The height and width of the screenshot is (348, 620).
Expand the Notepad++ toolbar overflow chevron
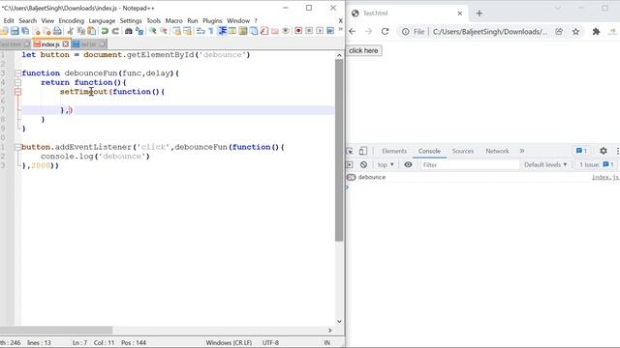coord(340,30)
